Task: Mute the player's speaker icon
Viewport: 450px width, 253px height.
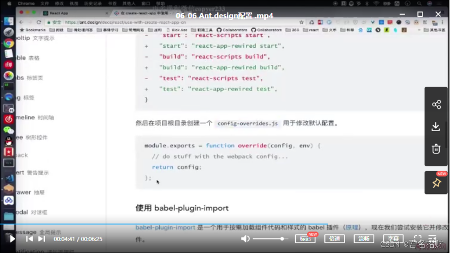Action: [x=245, y=238]
